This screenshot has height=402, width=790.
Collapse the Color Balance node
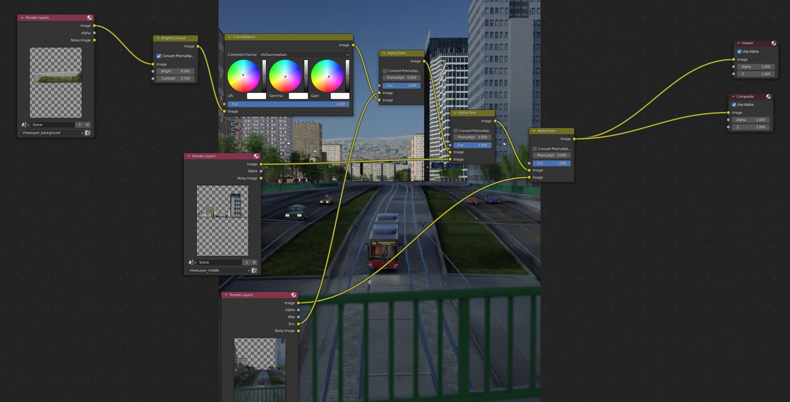click(x=229, y=37)
